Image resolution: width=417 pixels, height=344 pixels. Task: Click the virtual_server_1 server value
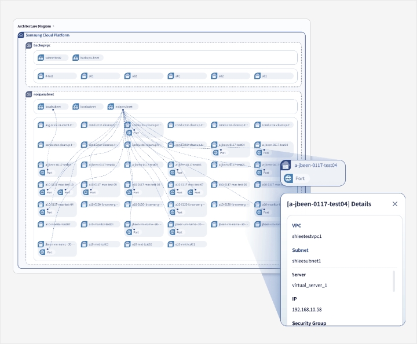pos(309,285)
